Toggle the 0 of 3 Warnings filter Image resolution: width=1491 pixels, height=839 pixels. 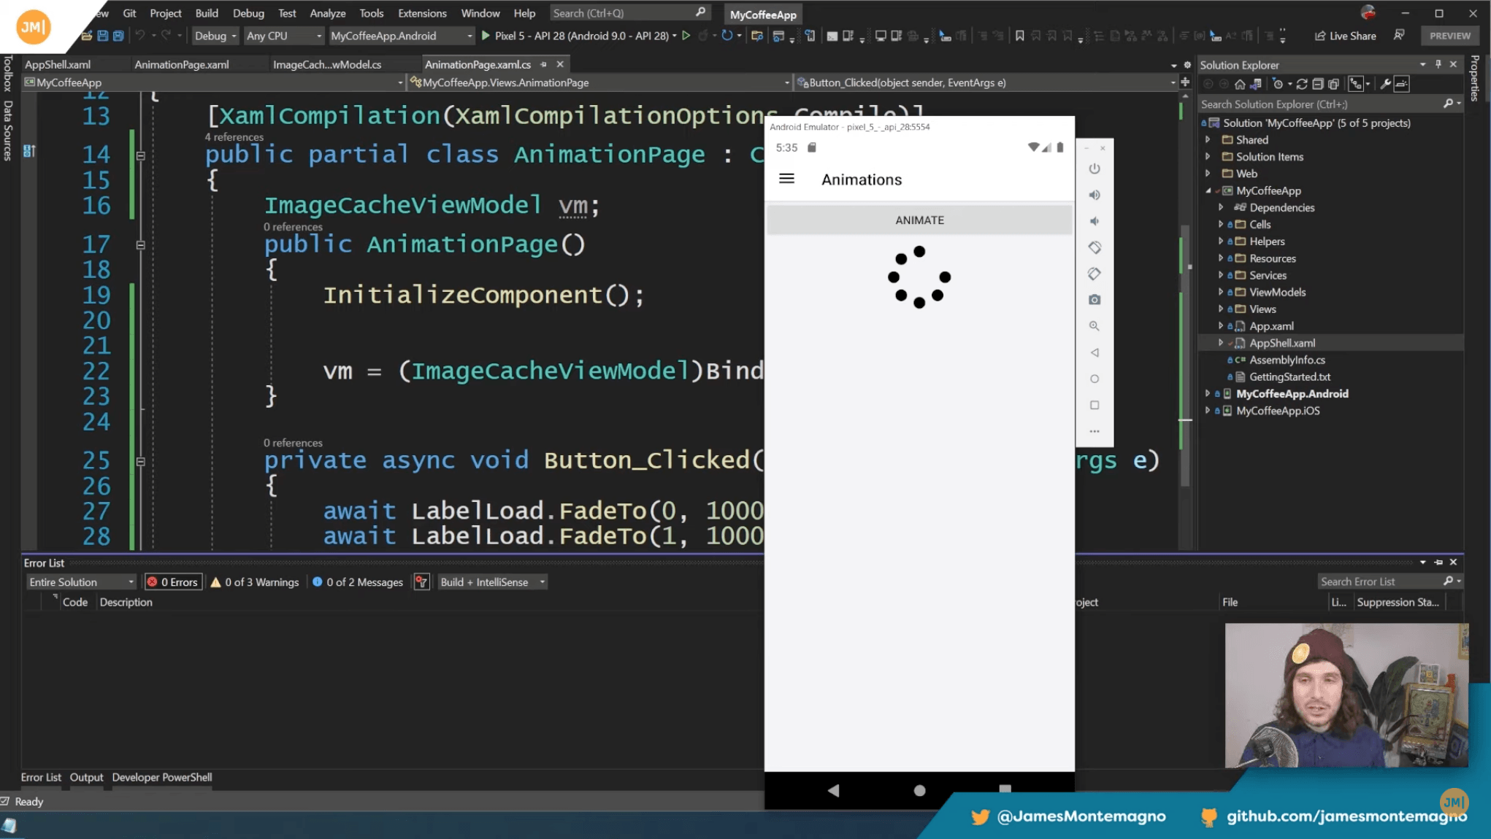[x=255, y=581]
